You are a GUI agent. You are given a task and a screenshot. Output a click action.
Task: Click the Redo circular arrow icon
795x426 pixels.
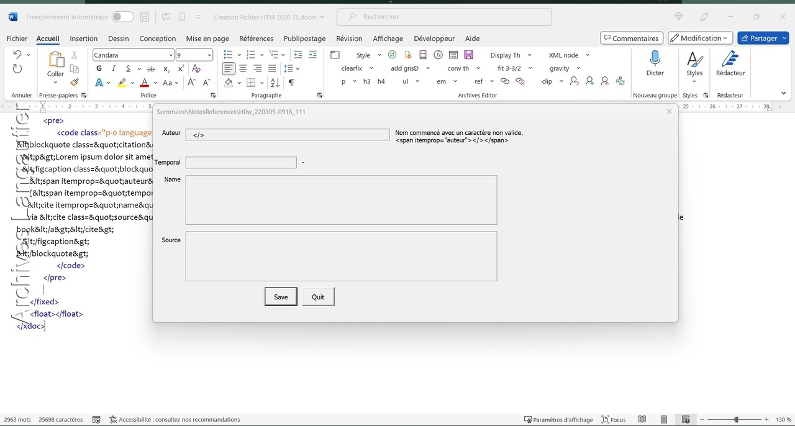pyautogui.click(x=17, y=69)
